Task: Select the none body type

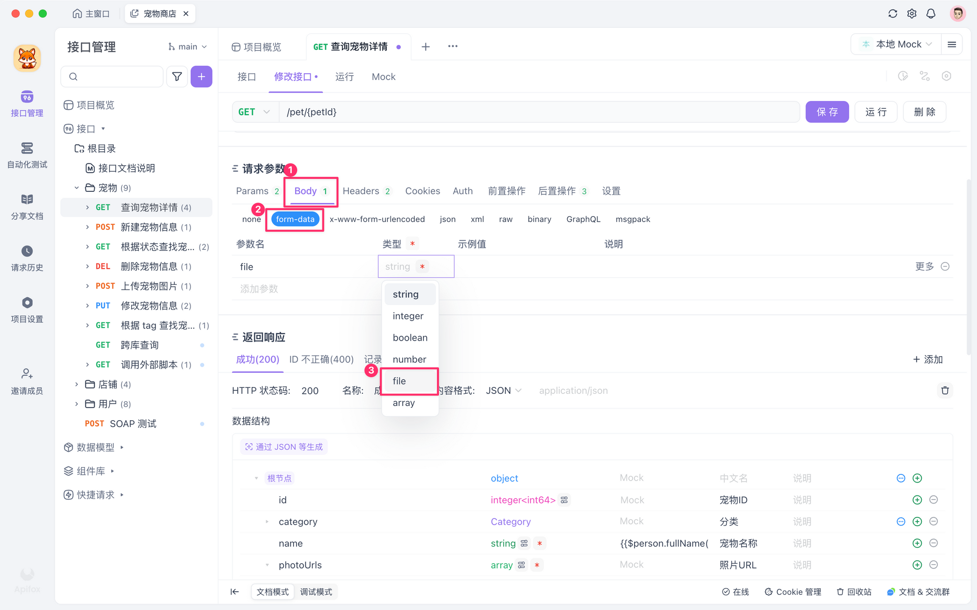Action: (x=251, y=220)
